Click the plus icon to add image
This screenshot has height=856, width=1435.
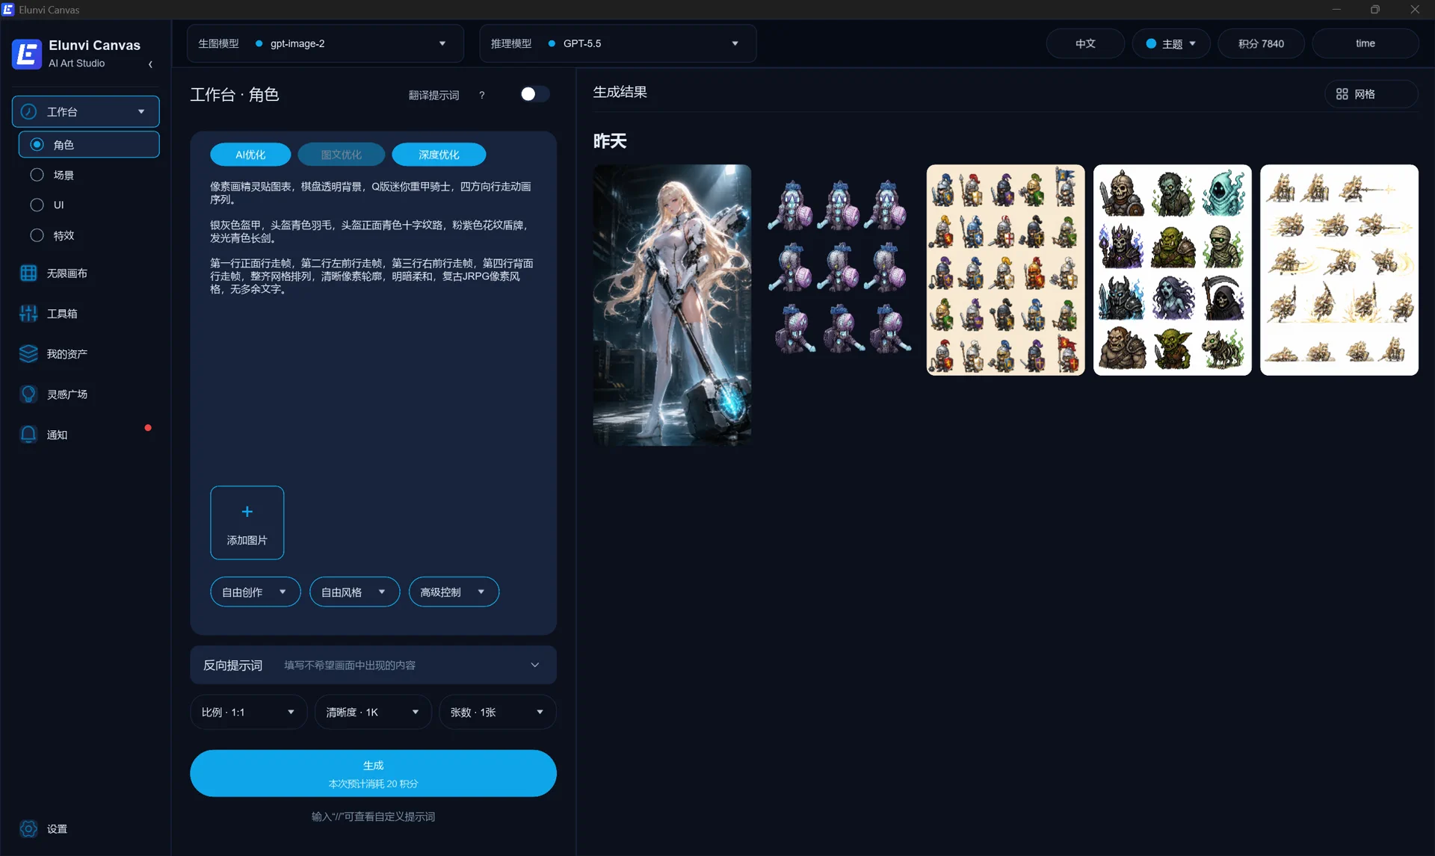pyautogui.click(x=247, y=512)
